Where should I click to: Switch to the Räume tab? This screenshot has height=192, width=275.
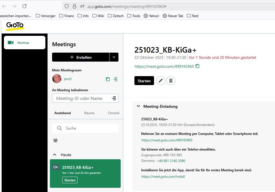pos(89,113)
